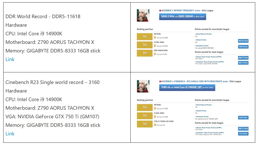Click the '342.1 Points' badge

click(x=243, y=129)
